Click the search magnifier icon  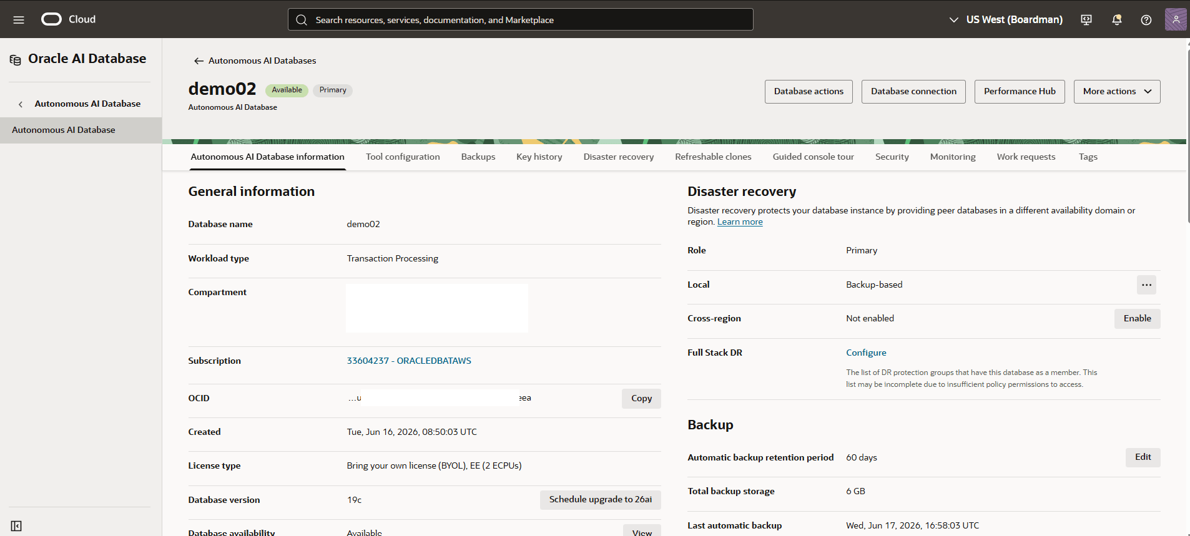point(302,20)
